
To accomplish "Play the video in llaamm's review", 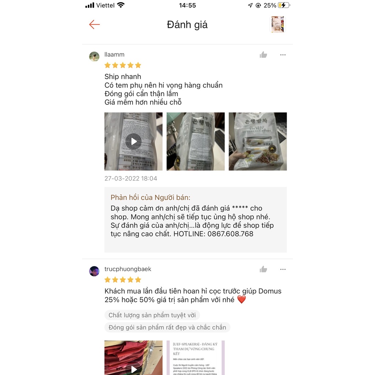I will click(133, 141).
